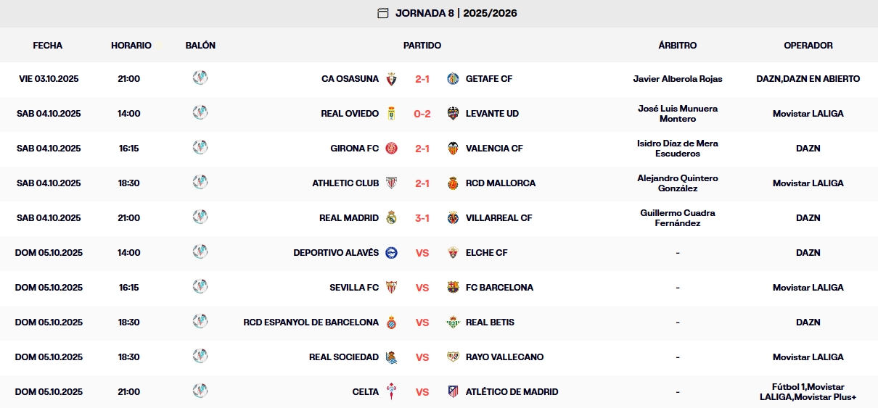Click the ball icon in the Celta row
Image resolution: width=878 pixels, height=408 pixels.
[x=200, y=391]
